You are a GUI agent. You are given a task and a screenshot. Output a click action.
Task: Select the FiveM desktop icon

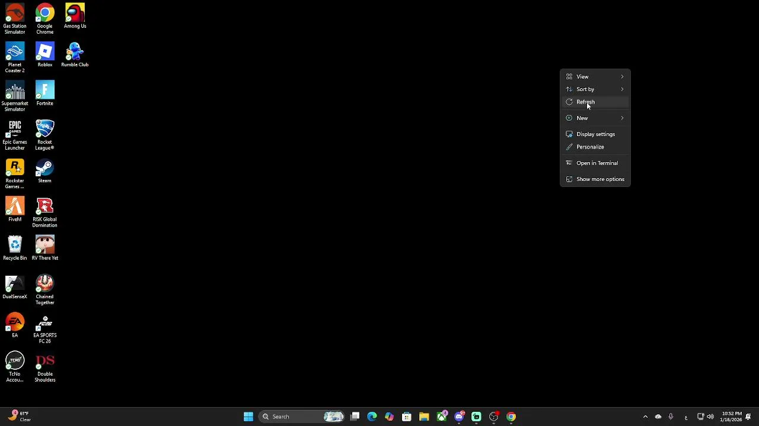tap(15, 209)
